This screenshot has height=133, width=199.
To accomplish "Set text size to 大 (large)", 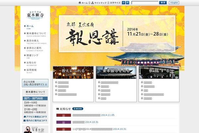I will click(128, 3).
